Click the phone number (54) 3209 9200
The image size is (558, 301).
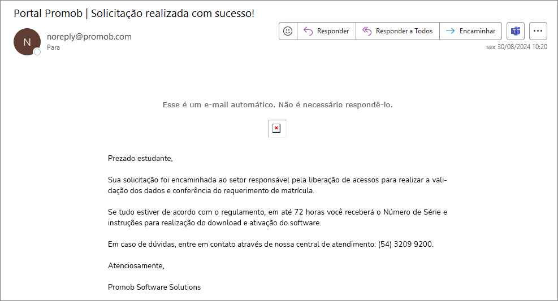tap(406, 244)
